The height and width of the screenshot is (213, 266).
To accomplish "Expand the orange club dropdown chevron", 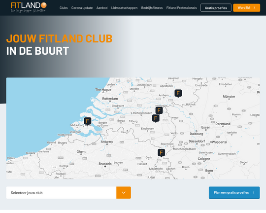I will tap(124, 193).
